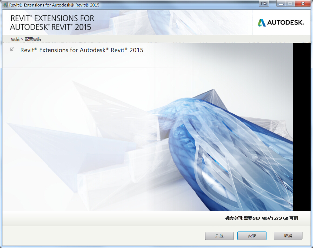Click the Autodesk installer icon in title bar
The width and height of the screenshot is (313, 248).
[5, 5]
